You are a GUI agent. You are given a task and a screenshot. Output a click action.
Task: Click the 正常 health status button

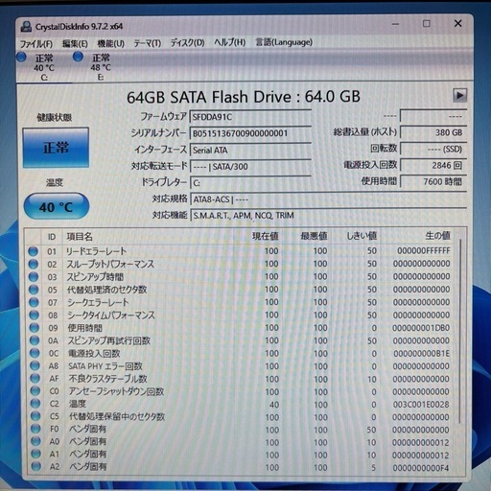pos(56,148)
